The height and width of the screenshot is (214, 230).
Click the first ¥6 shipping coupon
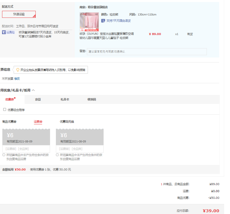tap(26, 141)
